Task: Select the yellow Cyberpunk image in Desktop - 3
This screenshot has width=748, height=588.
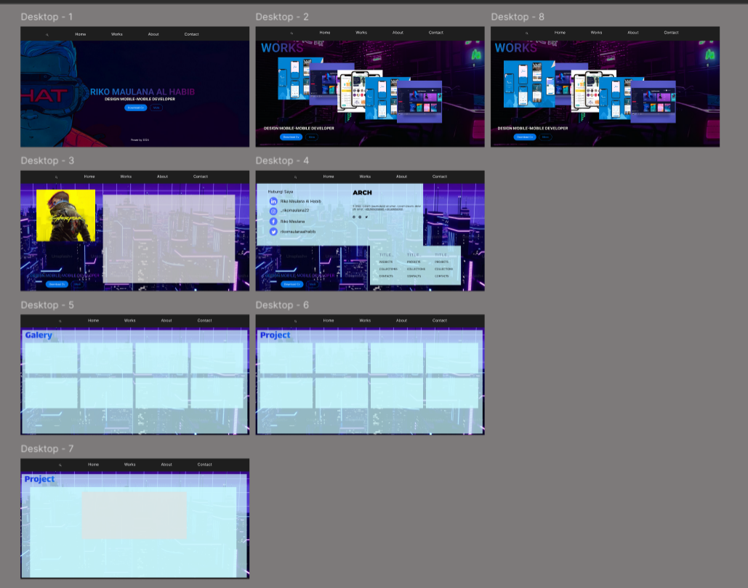Action: (65, 215)
